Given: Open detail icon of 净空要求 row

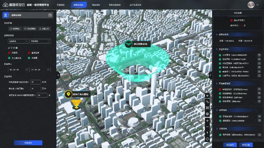Looking at the screenshot, I should point(259,55).
